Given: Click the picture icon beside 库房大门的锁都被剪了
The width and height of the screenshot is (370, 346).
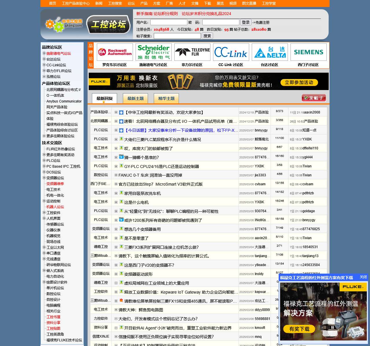Looking at the screenshot, I should pos(121,148).
